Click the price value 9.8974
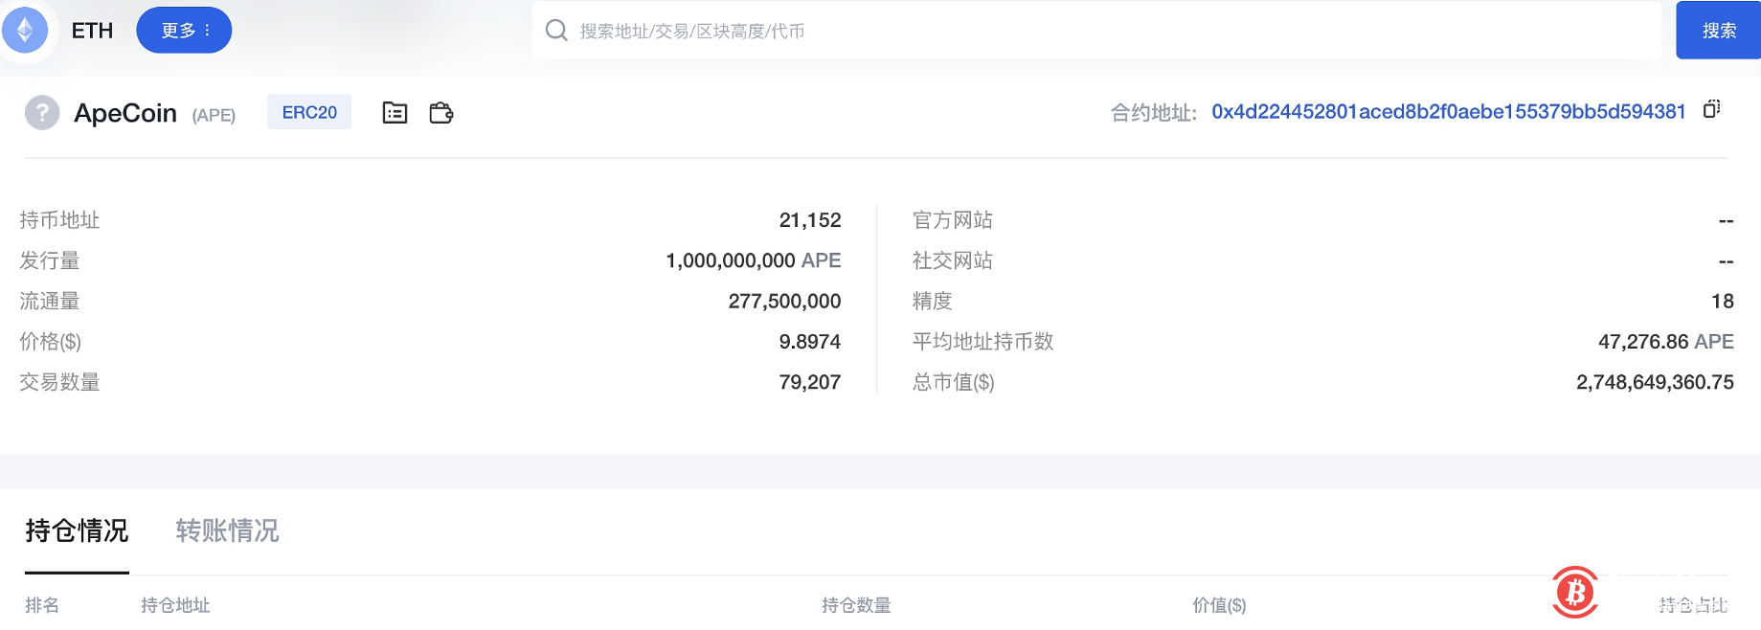 coord(810,342)
